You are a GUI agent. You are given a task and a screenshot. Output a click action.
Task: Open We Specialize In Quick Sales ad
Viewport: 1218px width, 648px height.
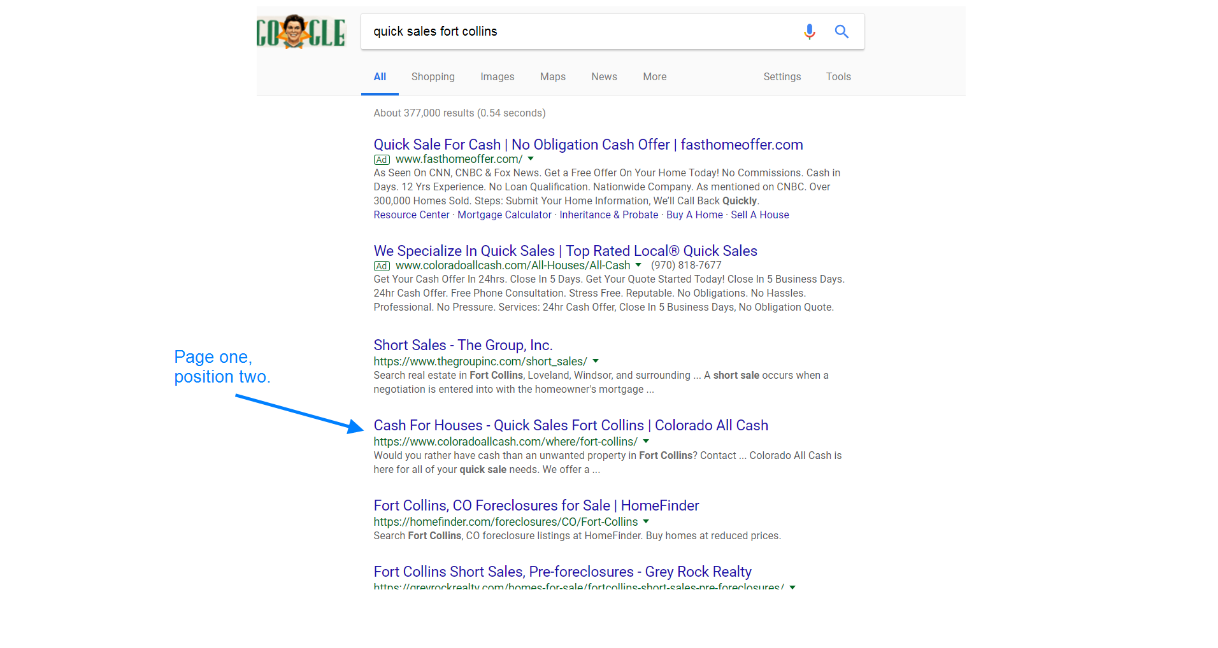click(x=565, y=251)
